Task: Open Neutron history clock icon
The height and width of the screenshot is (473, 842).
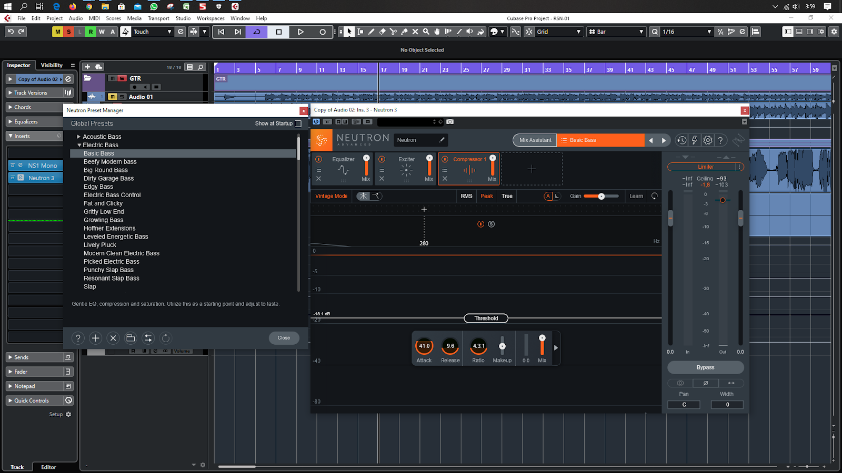Action: (681, 140)
